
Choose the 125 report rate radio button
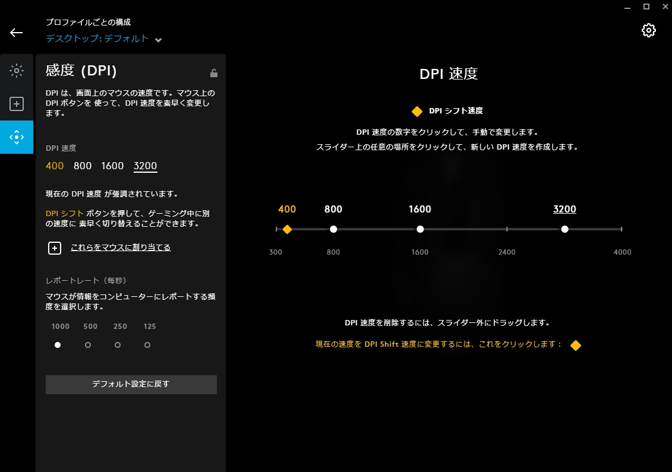click(x=147, y=345)
